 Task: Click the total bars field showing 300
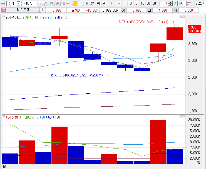(x=182, y=4)
